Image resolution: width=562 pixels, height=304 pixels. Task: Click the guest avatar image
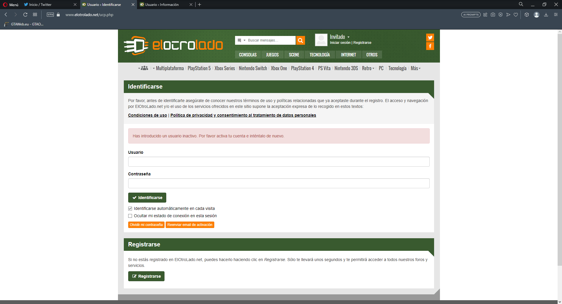pyautogui.click(x=321, y=40)
